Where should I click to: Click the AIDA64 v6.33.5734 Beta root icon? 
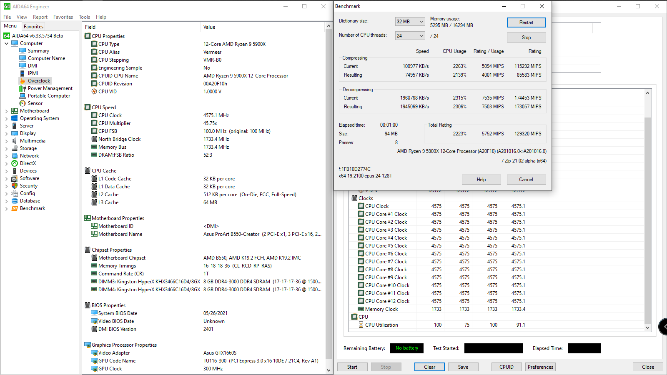(7, 36)
